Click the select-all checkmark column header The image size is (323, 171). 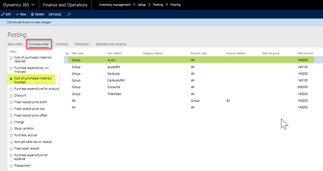pyautogui.click(x=67, y=53)
